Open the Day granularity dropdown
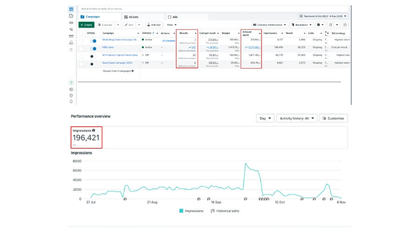 tap(265, 118)
